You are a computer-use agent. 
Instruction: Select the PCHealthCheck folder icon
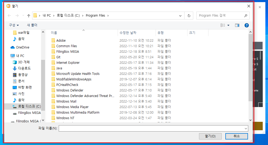pyautogui.click(x=53, y=85)
